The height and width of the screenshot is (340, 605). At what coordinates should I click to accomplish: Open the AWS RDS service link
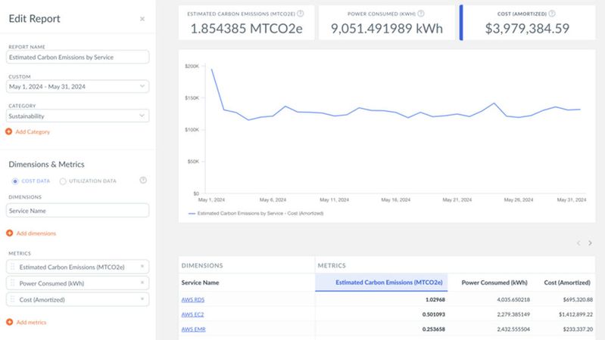[x=193, y=300]
